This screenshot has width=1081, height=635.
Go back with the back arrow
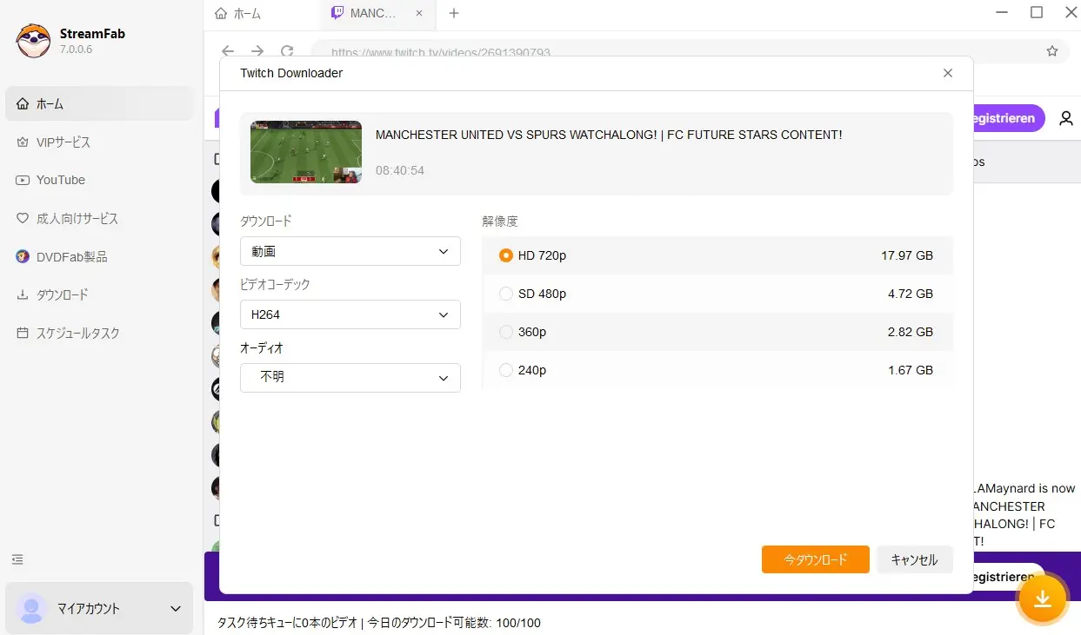tap(228, 51)
